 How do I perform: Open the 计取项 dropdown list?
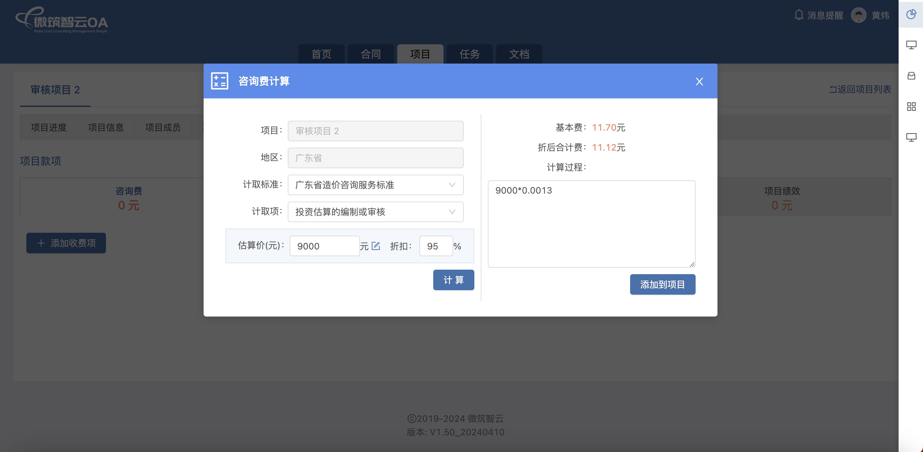tap(375, 212)
